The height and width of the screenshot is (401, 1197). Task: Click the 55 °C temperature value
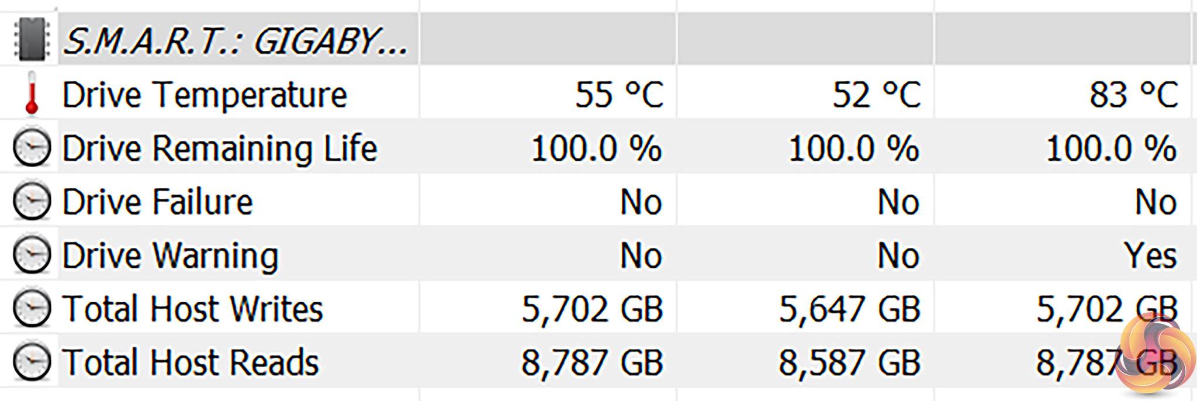(619, 95)
